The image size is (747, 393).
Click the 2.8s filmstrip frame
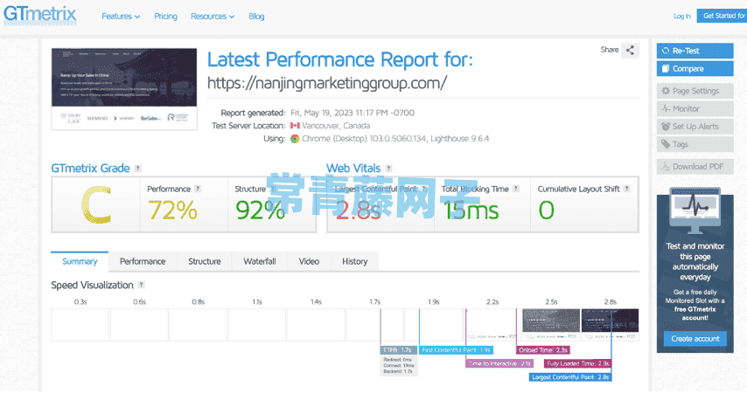(x=611, y=325)
